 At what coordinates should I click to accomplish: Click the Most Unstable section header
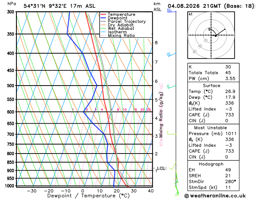[x=210, y=128]
